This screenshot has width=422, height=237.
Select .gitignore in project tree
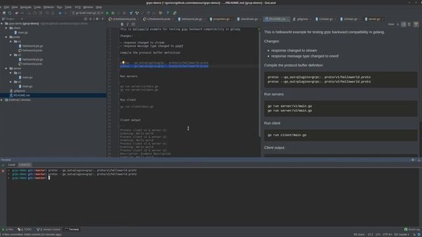coord(19,91)
